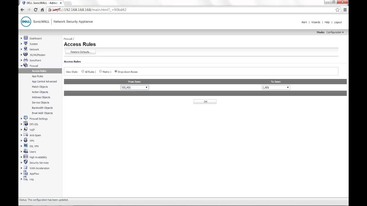Click the 3G/4G/Modem icon
Image resolution: width=367 pixels, height=206 pixels.
tap(26, 54)
